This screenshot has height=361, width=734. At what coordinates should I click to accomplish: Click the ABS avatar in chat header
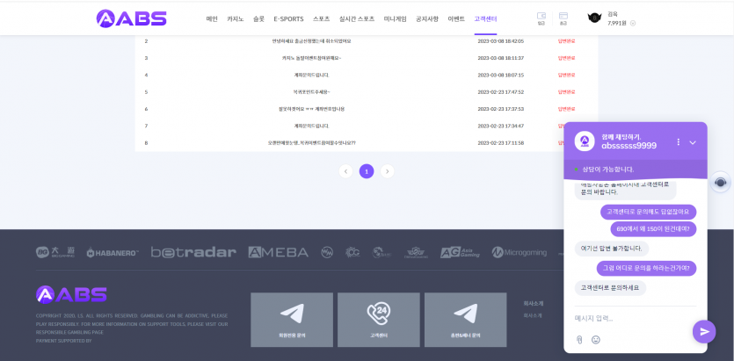pos(585,141)
